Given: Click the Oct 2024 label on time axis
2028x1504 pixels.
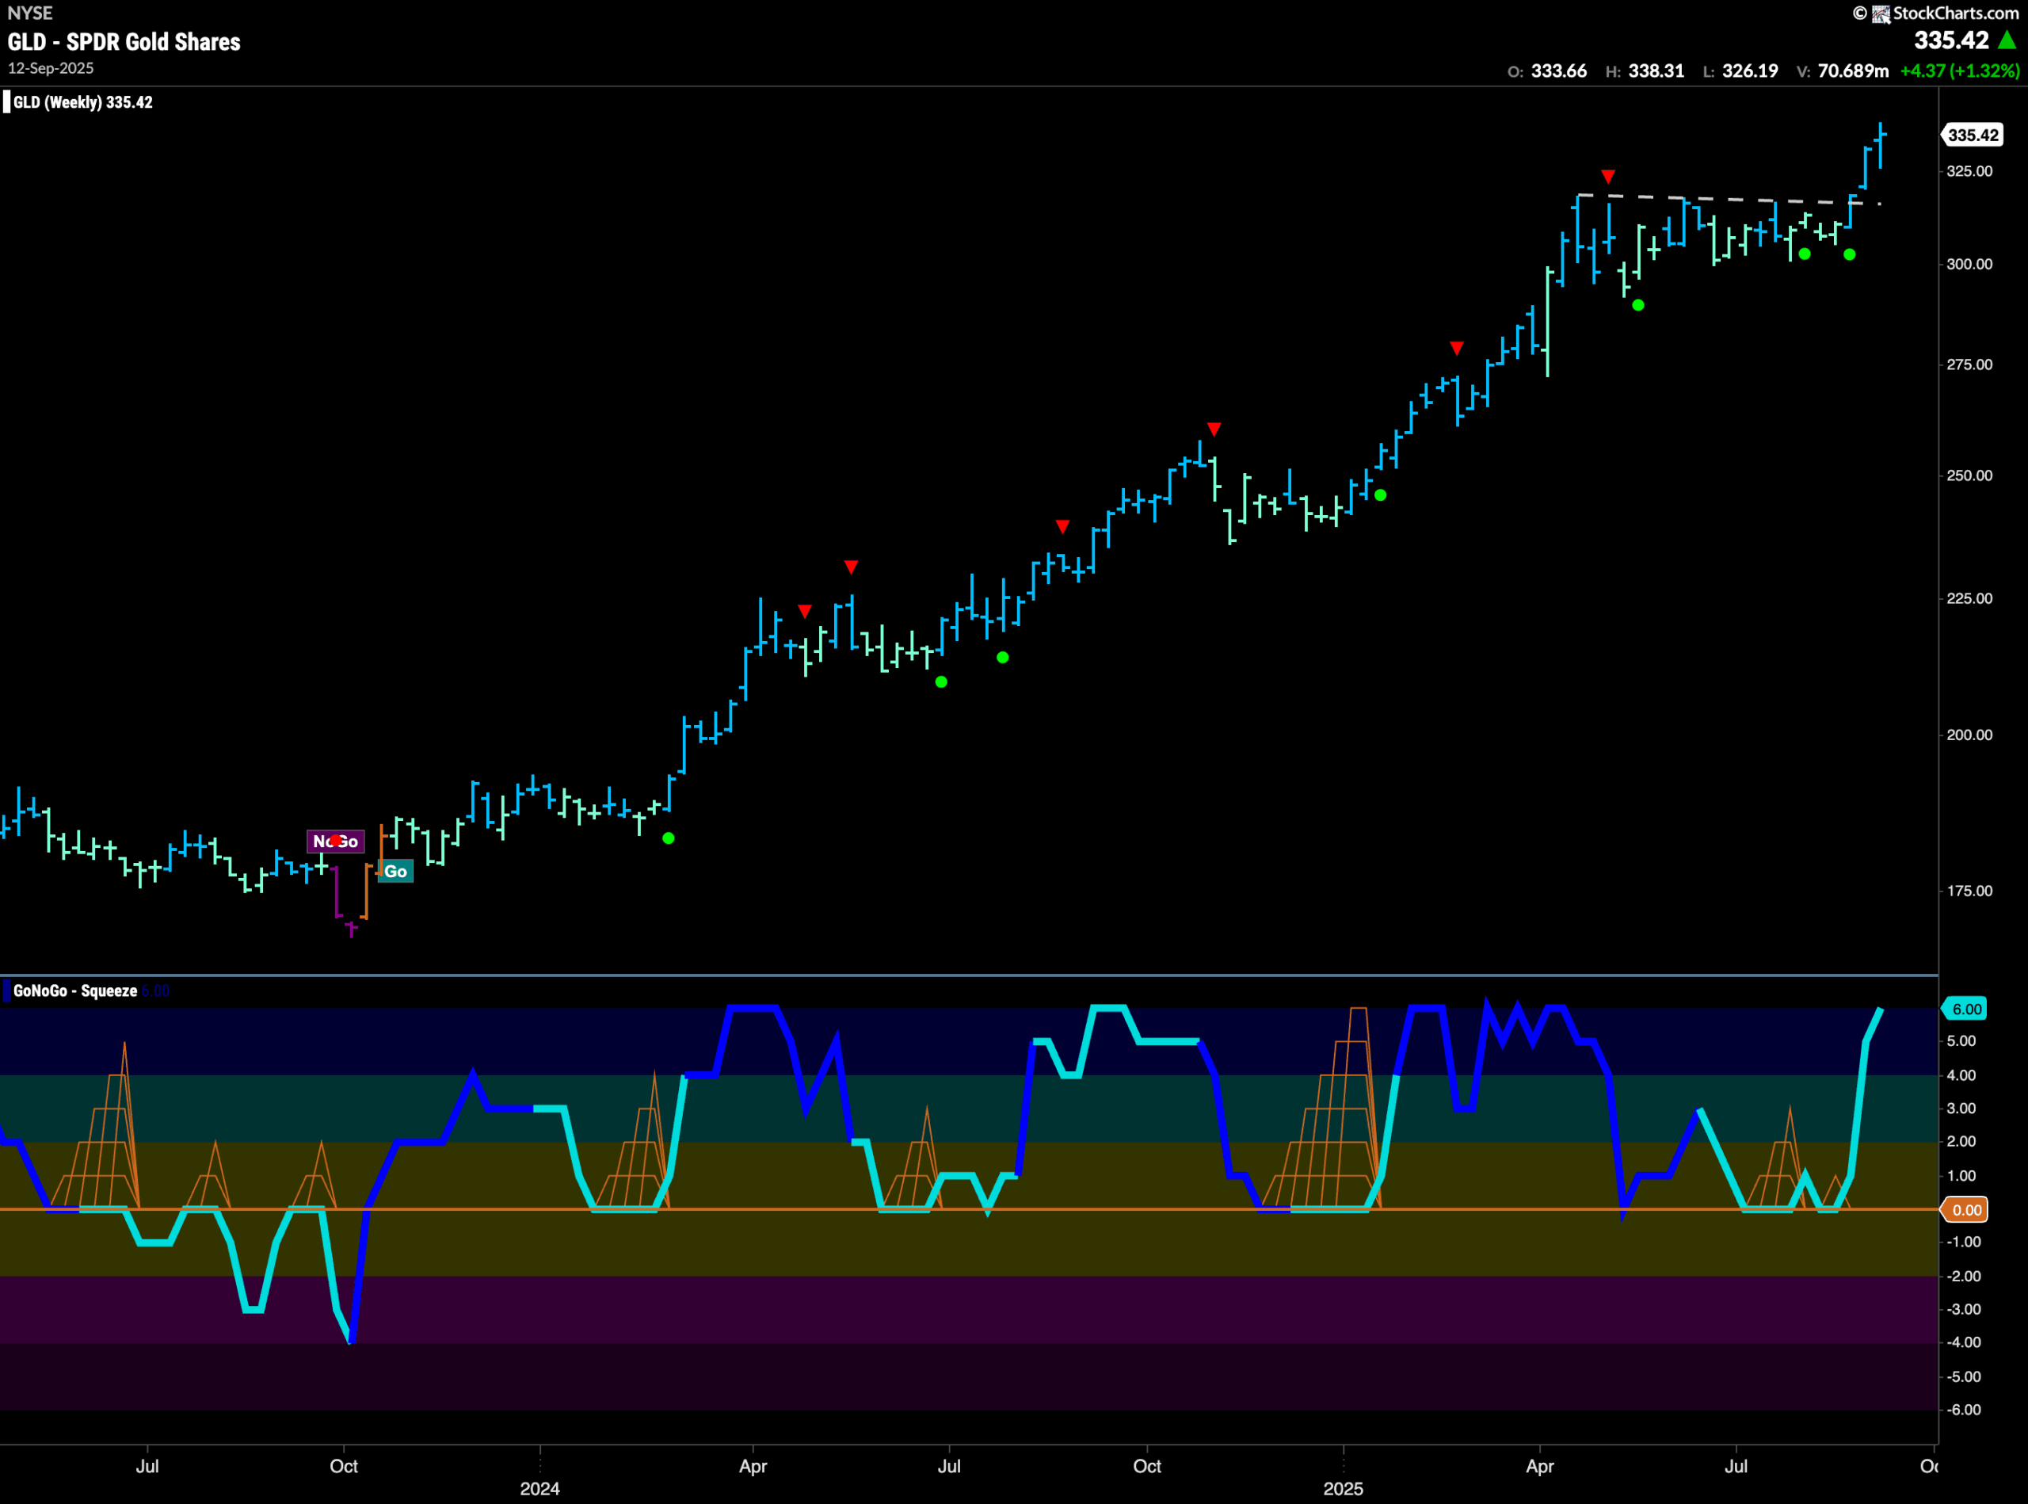Looking at the screenshot, I should [x=1147, y=1466].
